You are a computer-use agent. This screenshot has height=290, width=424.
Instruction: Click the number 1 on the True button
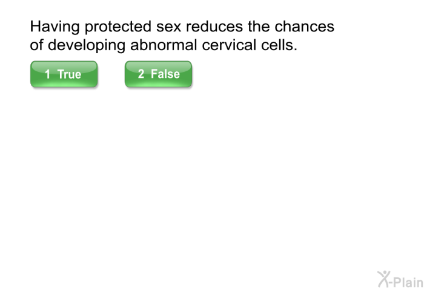coord(48,74)
